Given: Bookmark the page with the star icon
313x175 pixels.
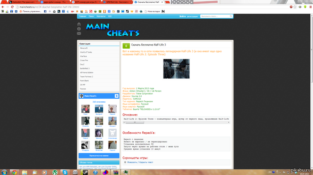Looking at the screenshot, I should 295,7.
